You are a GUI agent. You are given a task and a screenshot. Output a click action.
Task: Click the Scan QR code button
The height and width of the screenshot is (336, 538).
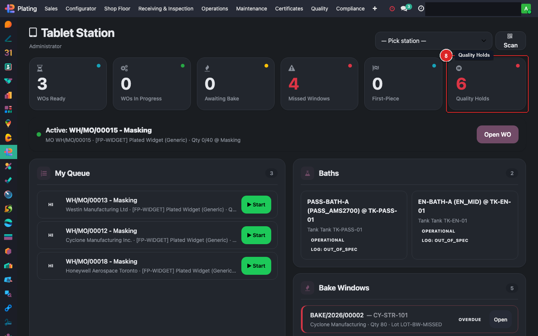510,41
